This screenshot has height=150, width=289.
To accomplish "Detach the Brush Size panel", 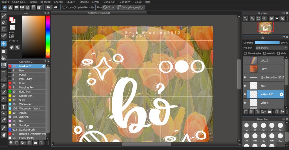I will tap(284, 119).
